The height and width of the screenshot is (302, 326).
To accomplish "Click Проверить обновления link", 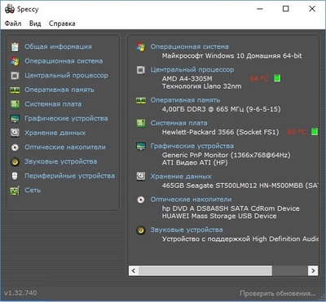I will point(278,293).
